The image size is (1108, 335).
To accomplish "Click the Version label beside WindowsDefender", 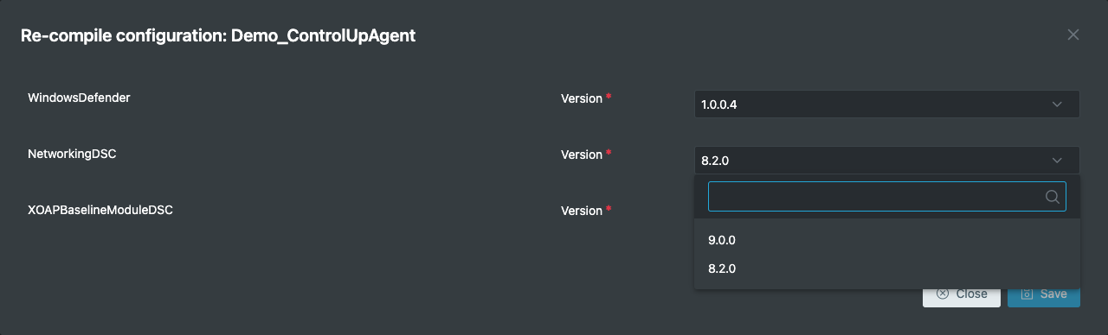I will 582,98.
